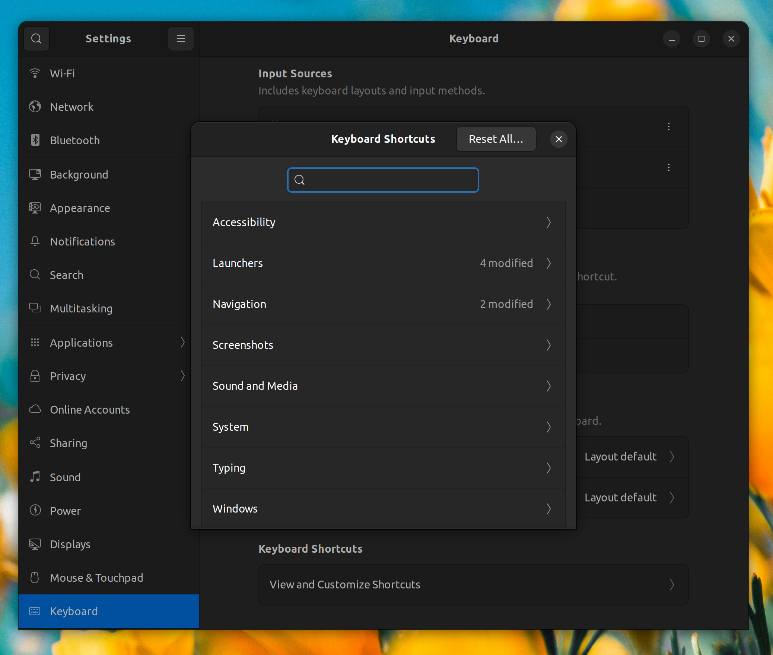Open first Layout default chevron
The image size is (773, 655).
[x=672, y=457]
